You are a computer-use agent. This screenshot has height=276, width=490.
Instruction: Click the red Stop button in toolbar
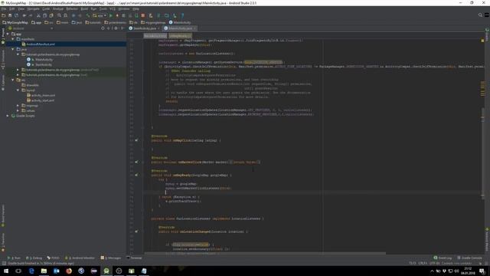click(x=143, y=15)
